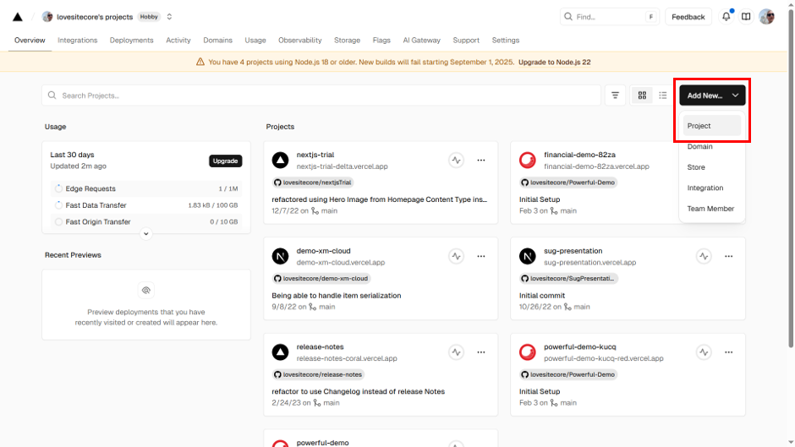The height and width of the screenshot is (447, 795).
Task: Click Upgrade to Node.js 22 link
Action: pos(554,63)
